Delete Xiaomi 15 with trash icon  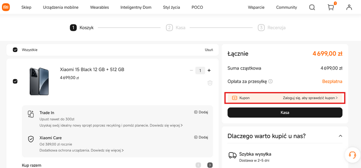(x=210, y=83)
